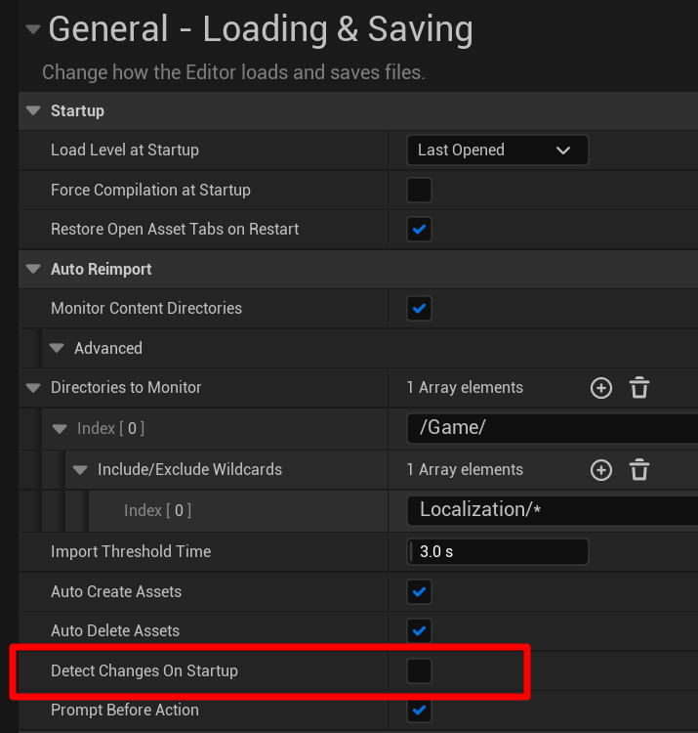Disable Auto Delete Assets checkbox
The image size is (698, 733).
(419, 631)
